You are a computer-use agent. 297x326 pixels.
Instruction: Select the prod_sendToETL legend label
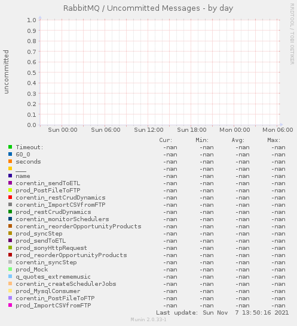point(41,241)
